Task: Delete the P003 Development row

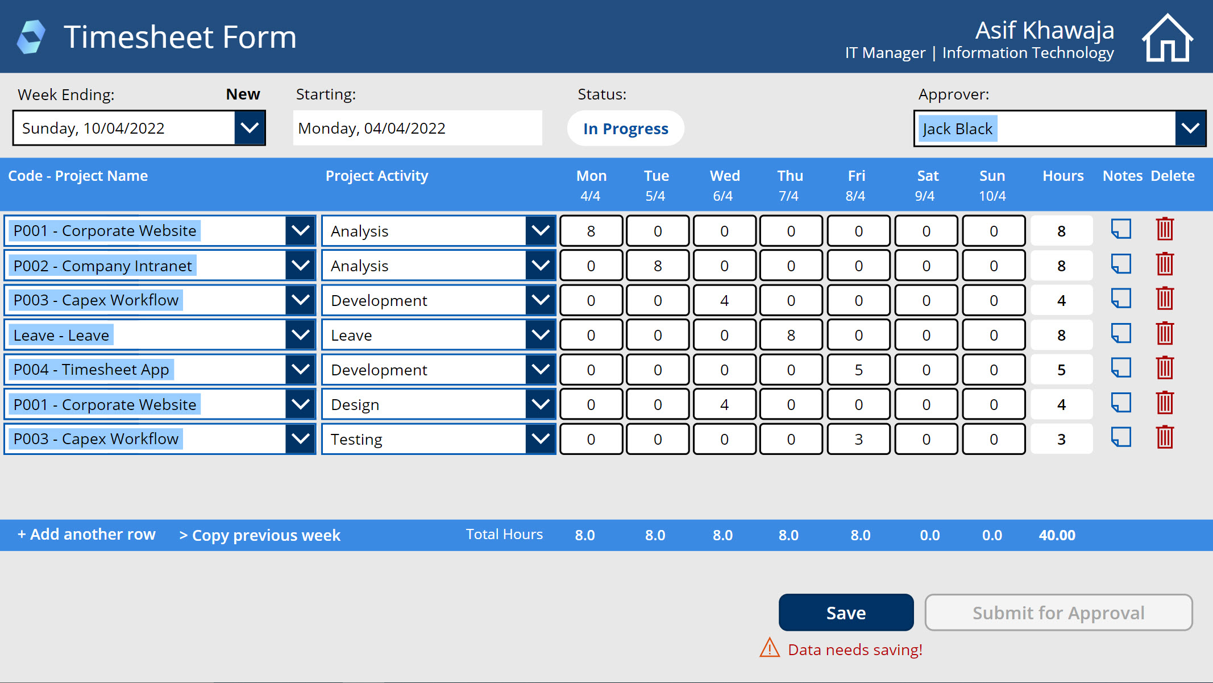Action: click(1165, 299)
